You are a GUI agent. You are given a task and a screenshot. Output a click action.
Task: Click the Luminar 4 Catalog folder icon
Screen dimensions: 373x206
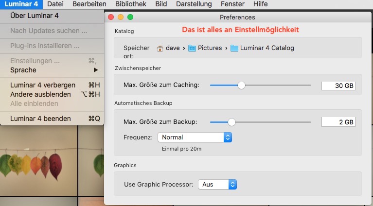234,48
